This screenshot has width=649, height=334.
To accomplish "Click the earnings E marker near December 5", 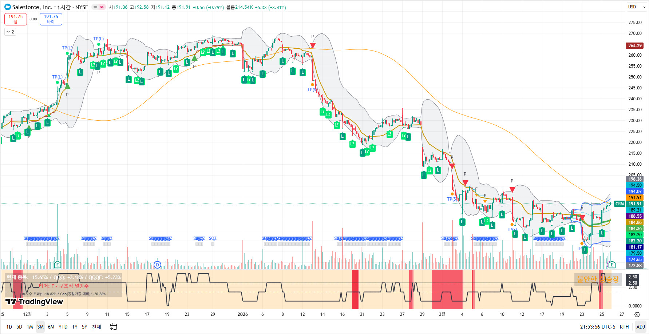I will (58, 265).
